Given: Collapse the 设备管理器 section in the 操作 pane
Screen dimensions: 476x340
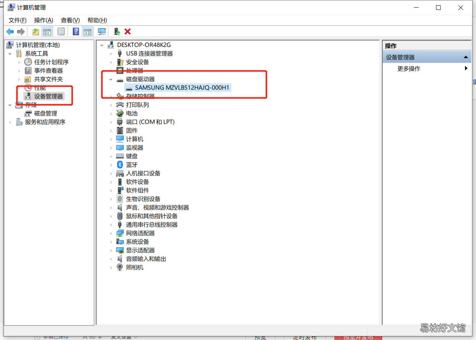Looking at the screenshot, I should pyautogui.click(x=465, y=57).
